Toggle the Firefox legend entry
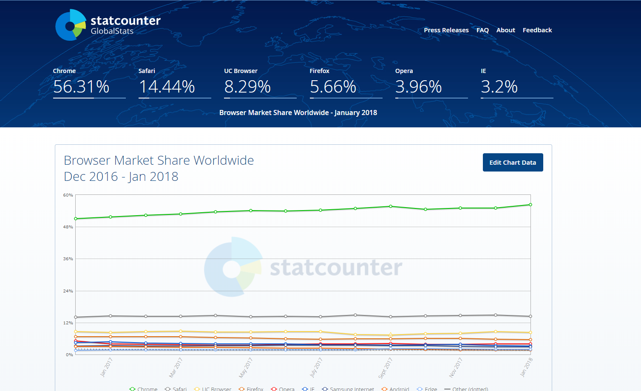This screenshot has width=641, height=391. (251, 389)
